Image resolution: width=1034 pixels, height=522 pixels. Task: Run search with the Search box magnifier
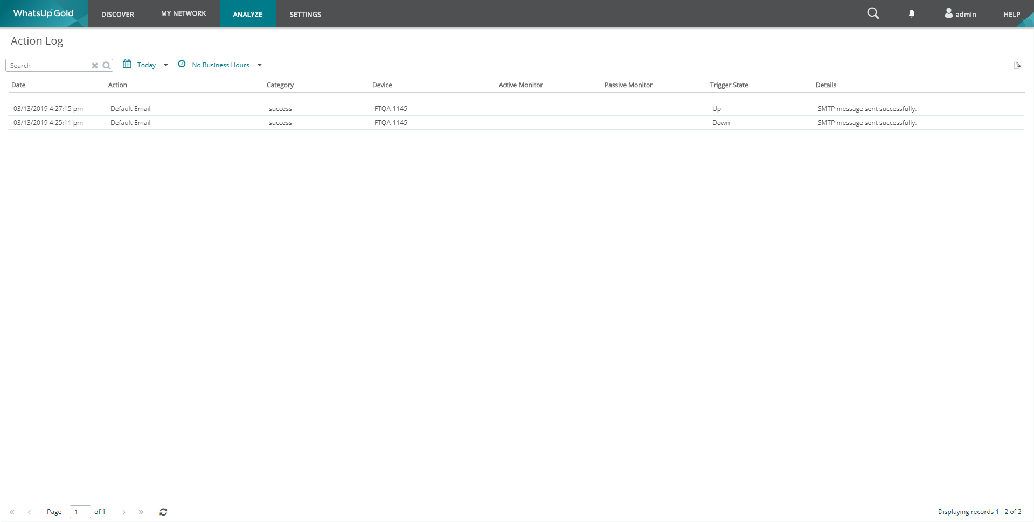coord(107,66)
